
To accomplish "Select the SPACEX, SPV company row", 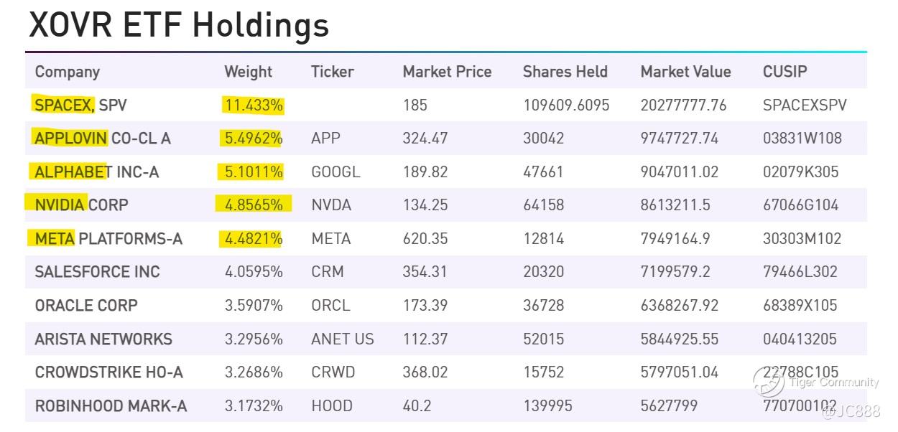I will click(80, 105).
